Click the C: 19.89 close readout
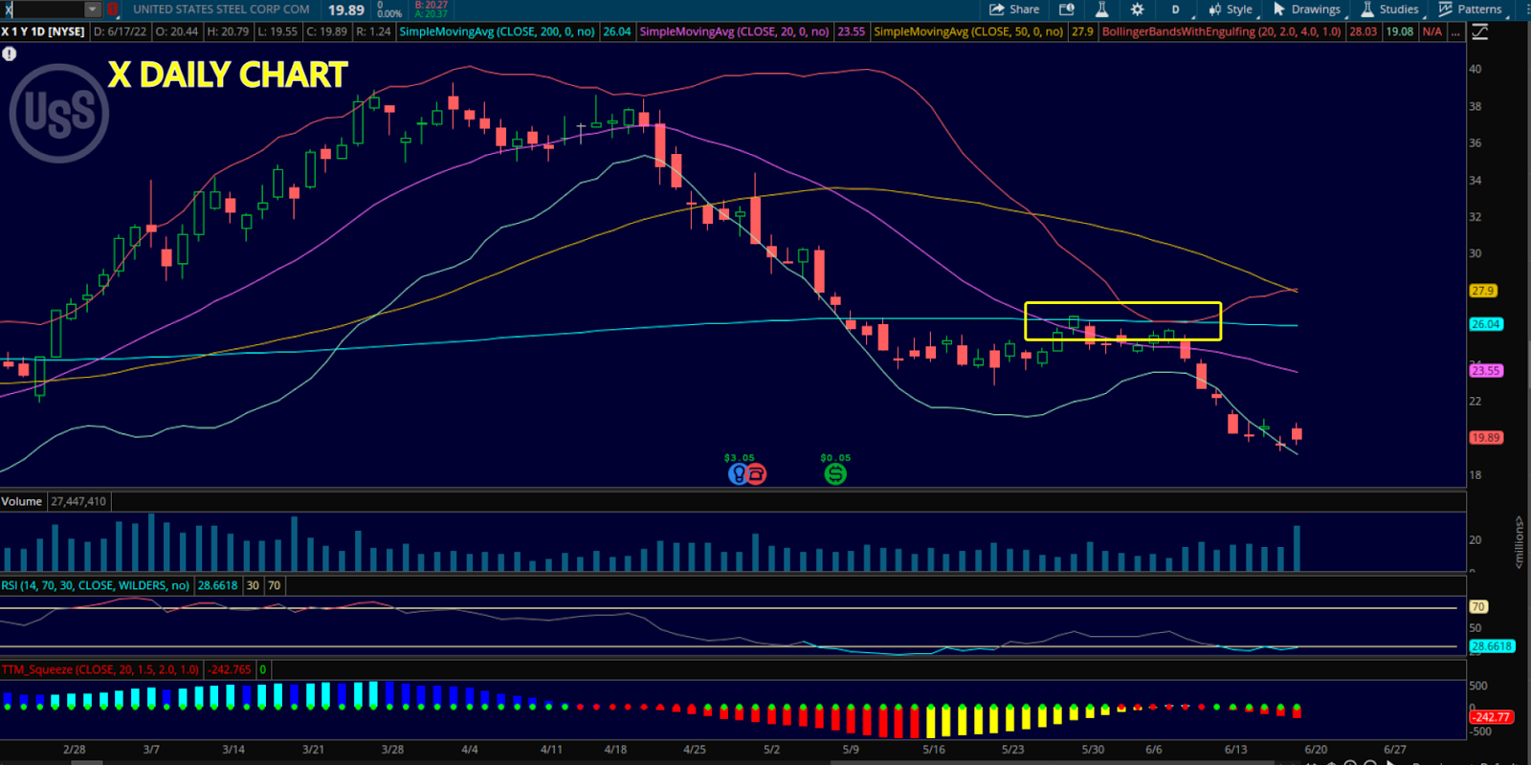Screen dimensions: 1531x765 [x=327, y=32]
